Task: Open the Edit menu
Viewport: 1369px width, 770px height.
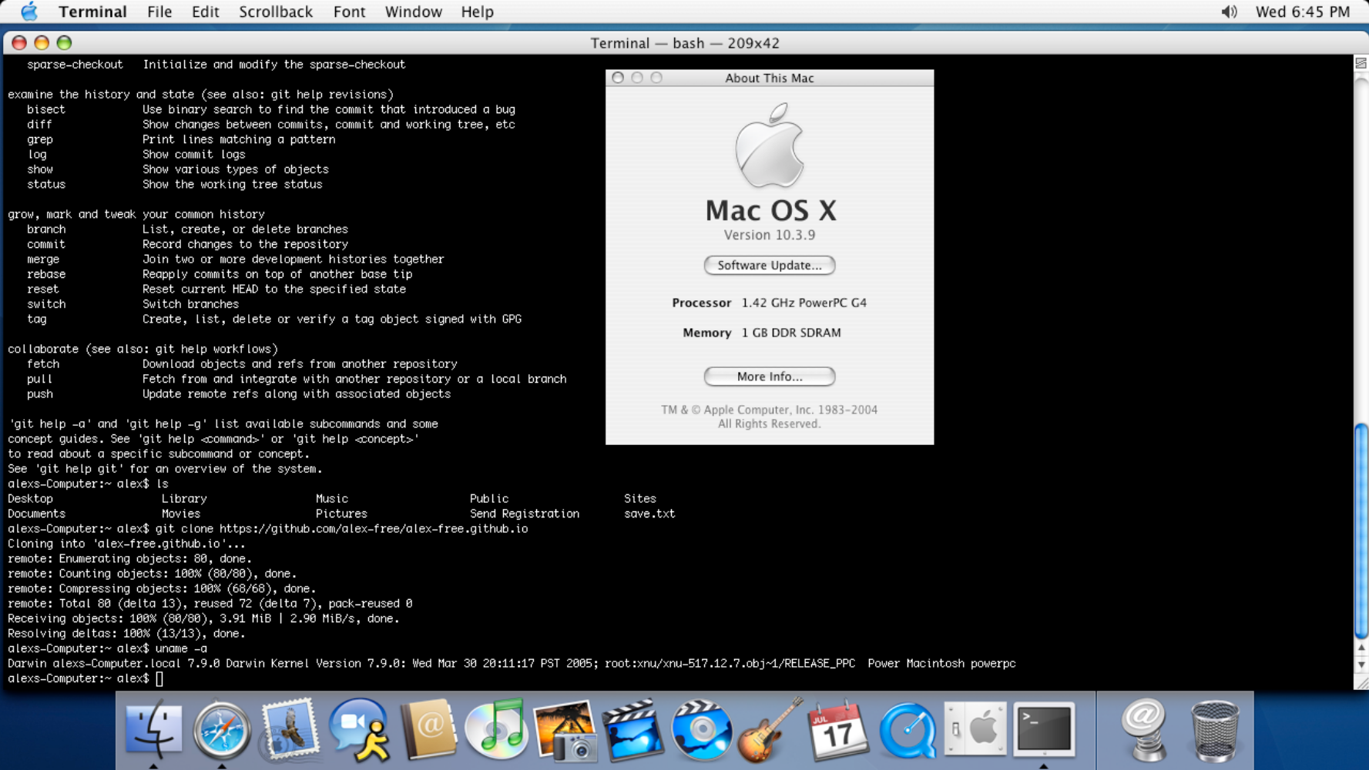Action: click(x=205, y=12)
